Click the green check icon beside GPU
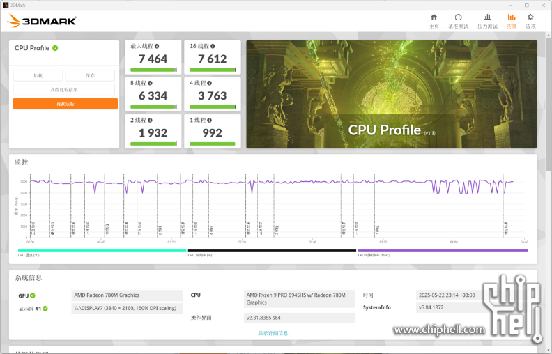This screenshot has height=354, width=552. [x=33, y=295]
